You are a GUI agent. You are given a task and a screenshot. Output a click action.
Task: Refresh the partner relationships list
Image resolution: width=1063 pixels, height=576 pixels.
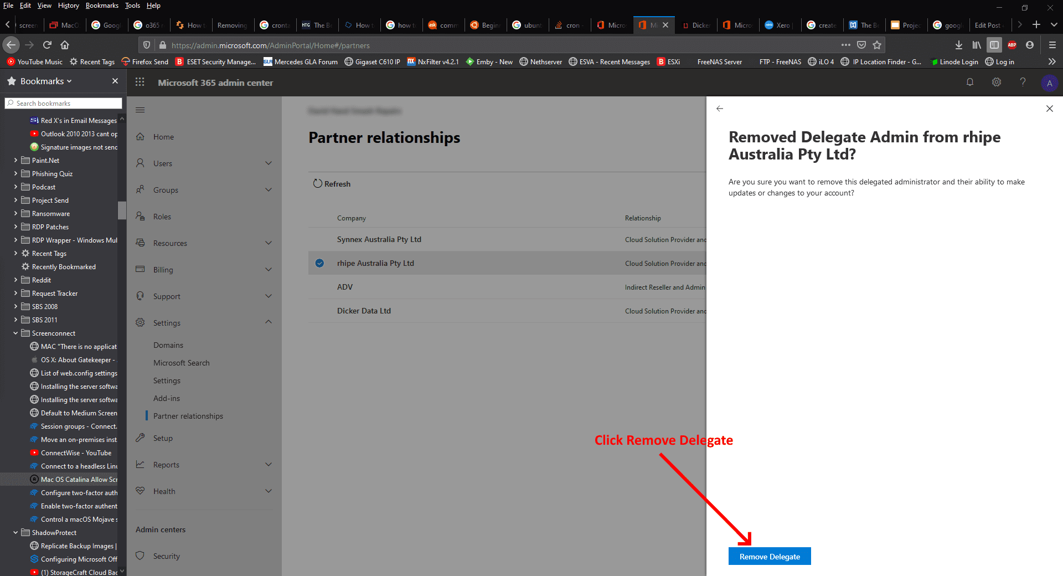(332, 184)
